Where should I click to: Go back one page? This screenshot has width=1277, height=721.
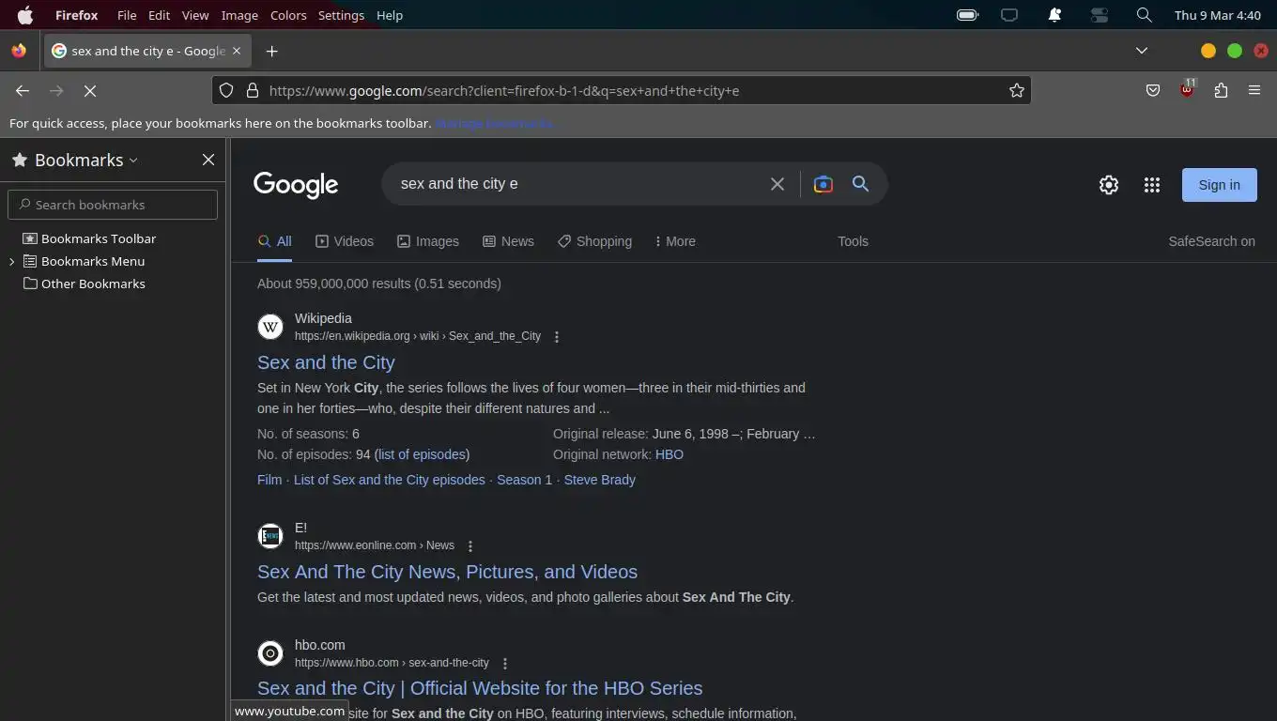pos(23,91)
